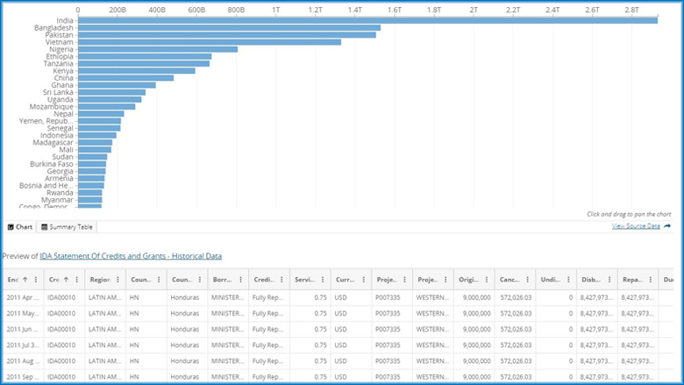
Task: Open the Servi... column options menu
Action: (323, 280)
